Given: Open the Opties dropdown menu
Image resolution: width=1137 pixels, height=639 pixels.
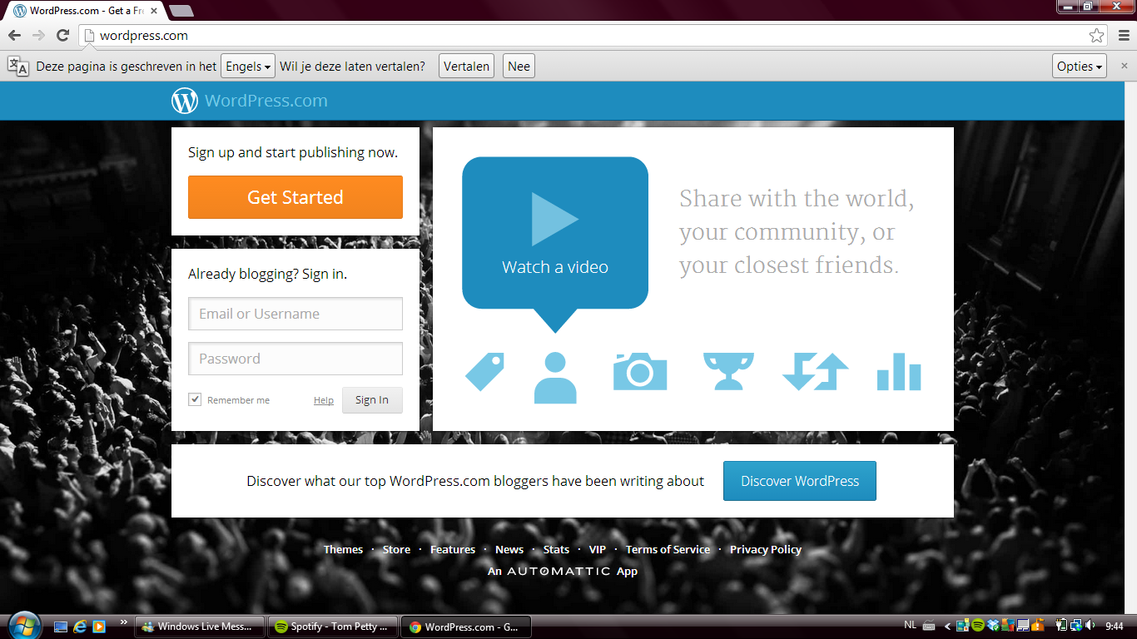Looking at the screenshot, I should (1079, 67).
